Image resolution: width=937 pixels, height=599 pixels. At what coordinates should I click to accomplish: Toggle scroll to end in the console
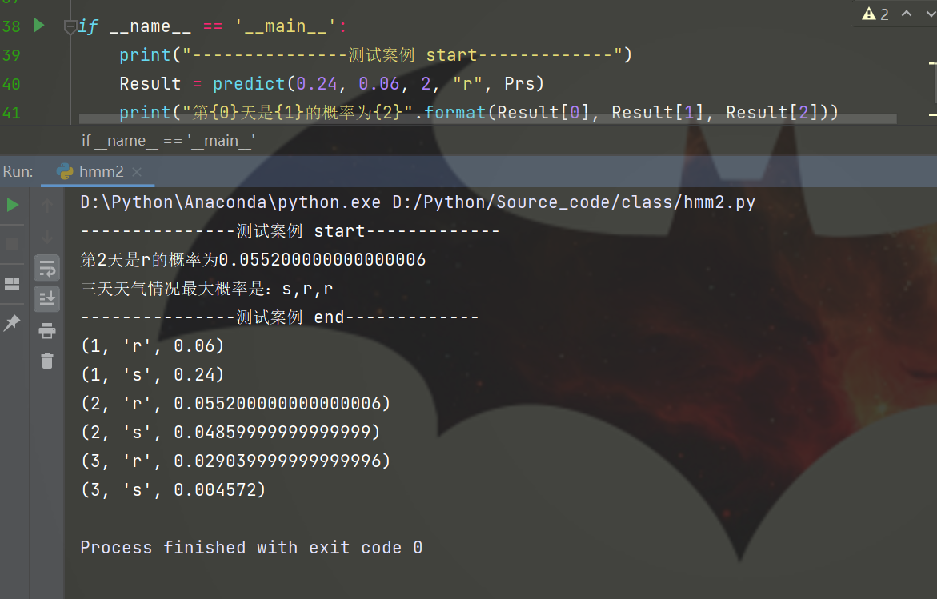coord(46,298)
